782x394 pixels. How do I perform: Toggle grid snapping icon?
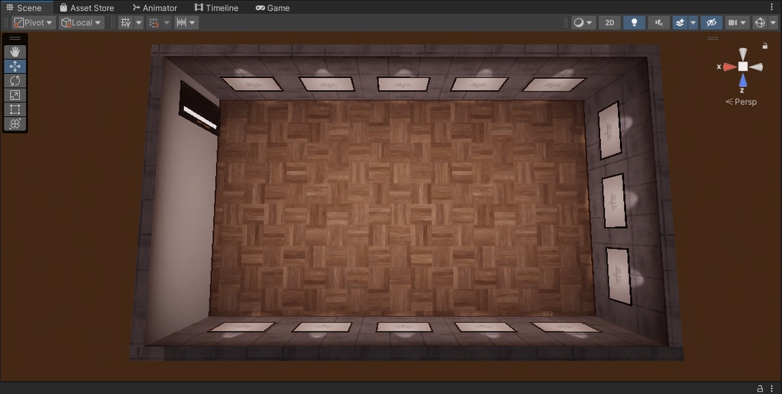[x=154, y=22]
